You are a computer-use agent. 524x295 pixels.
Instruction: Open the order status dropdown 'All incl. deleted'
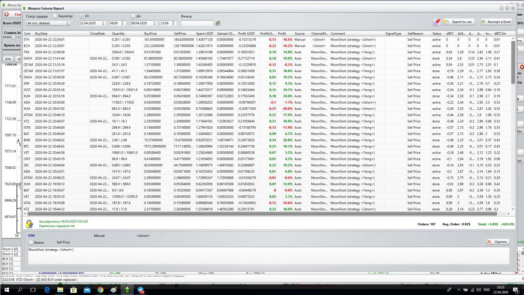click(48, 23)
